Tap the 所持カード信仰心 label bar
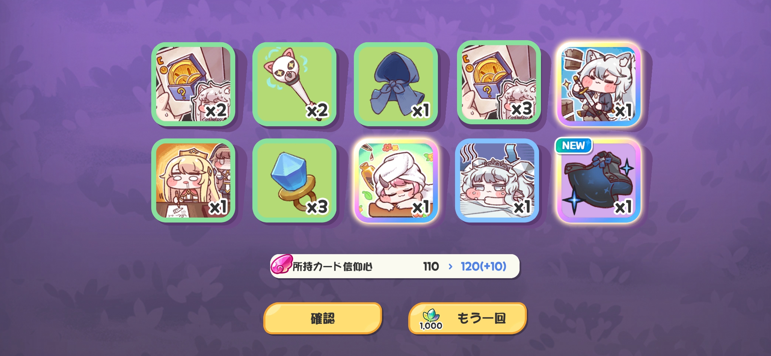This screenshot has width=771, height=356. (x=395, y=266)
